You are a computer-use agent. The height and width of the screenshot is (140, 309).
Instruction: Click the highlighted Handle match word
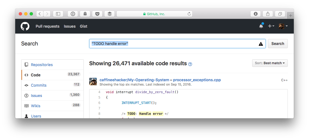pos(145,114)
